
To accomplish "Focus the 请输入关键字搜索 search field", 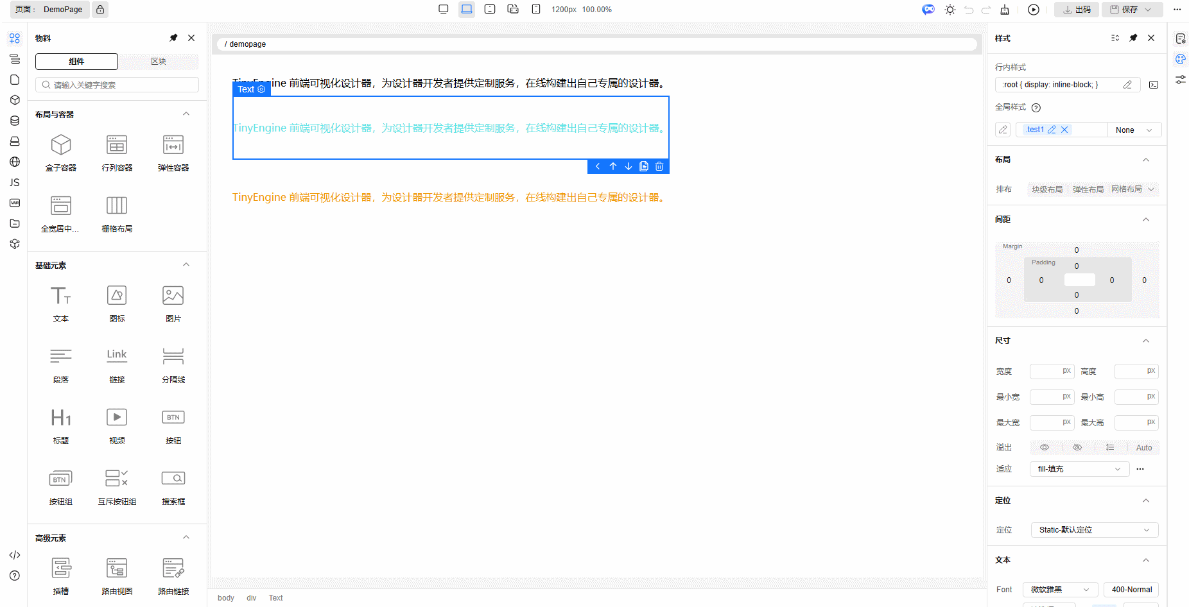I will [x=117, y=85].
